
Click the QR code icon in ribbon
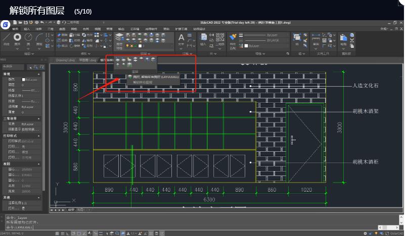pos(220,37)
